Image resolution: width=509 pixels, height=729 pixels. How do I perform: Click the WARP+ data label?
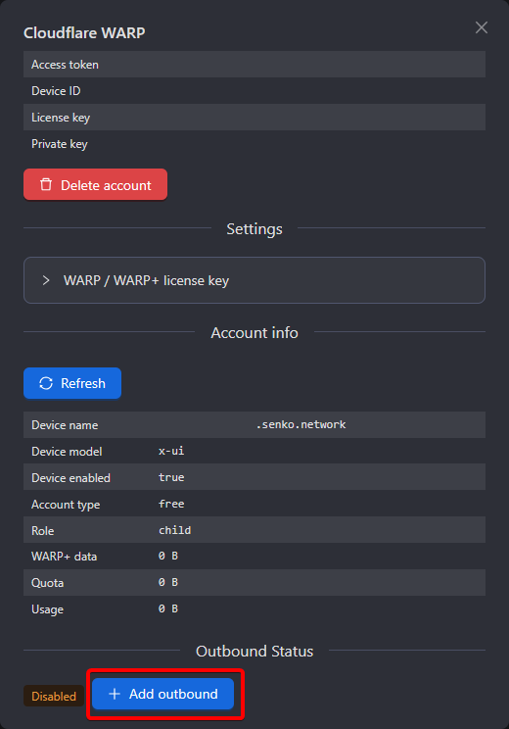point(64,557)
